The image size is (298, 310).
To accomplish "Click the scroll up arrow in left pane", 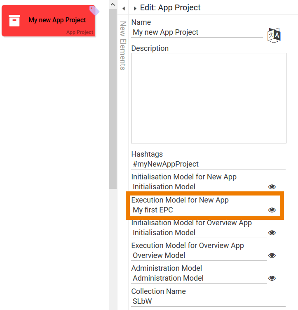I will coord(113,5).
